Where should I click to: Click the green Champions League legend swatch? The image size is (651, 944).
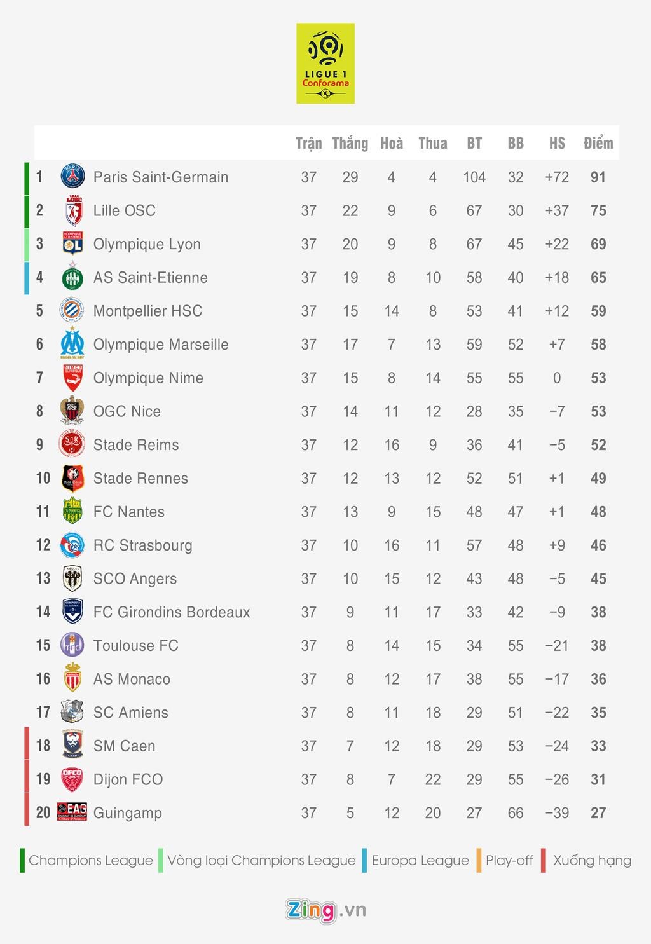click(22, 860)
